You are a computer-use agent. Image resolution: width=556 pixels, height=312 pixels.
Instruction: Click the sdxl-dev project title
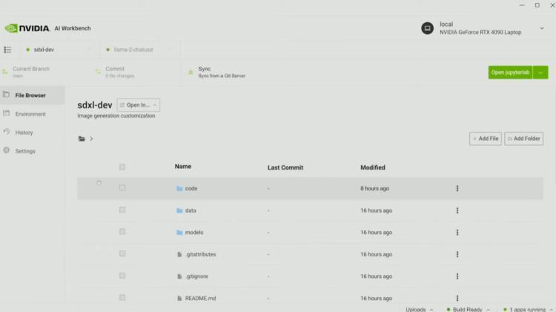95,105
